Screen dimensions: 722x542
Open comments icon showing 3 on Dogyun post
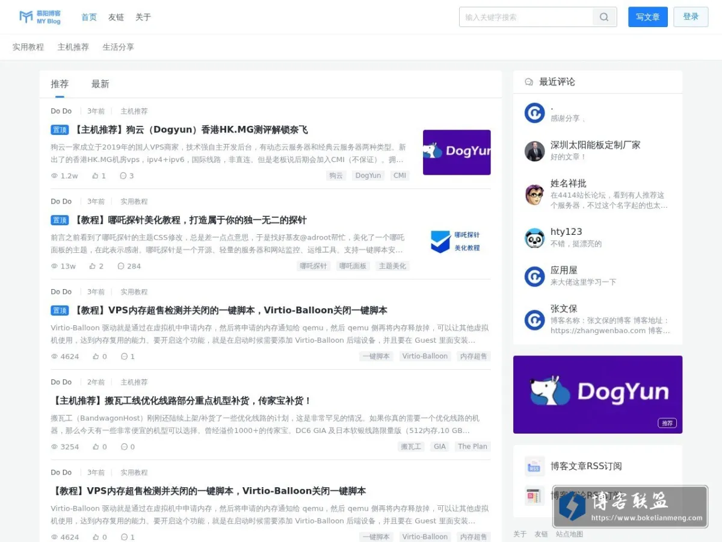123,176
